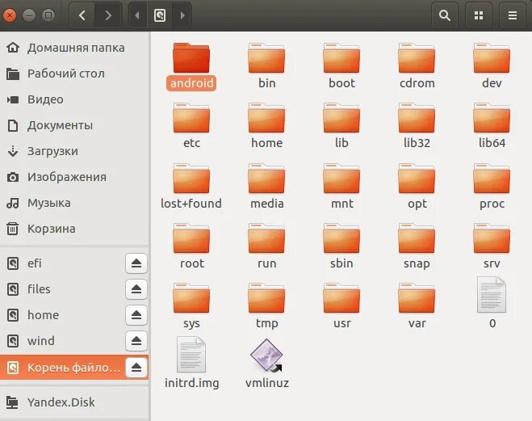Open search with the magnifier icon
This screenshot has height=421, width=532.
coord(445,15)
